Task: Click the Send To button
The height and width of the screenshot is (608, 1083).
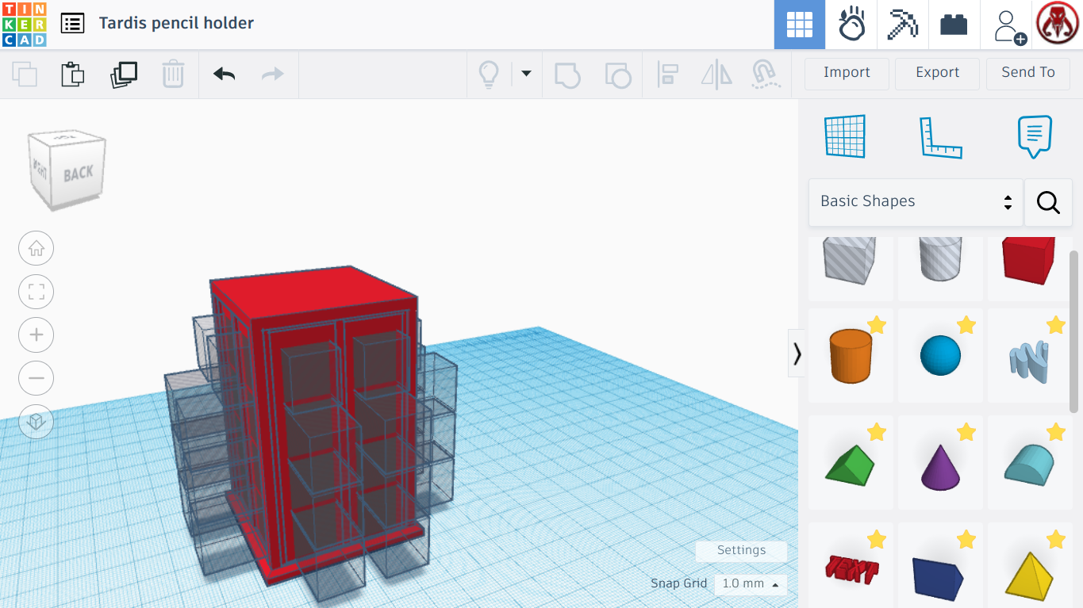Action: tap(1028, 73)
